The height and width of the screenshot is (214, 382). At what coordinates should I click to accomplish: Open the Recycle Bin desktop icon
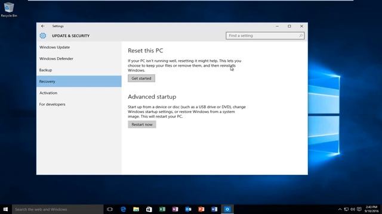pyautogui.click(x=9, y=10)
